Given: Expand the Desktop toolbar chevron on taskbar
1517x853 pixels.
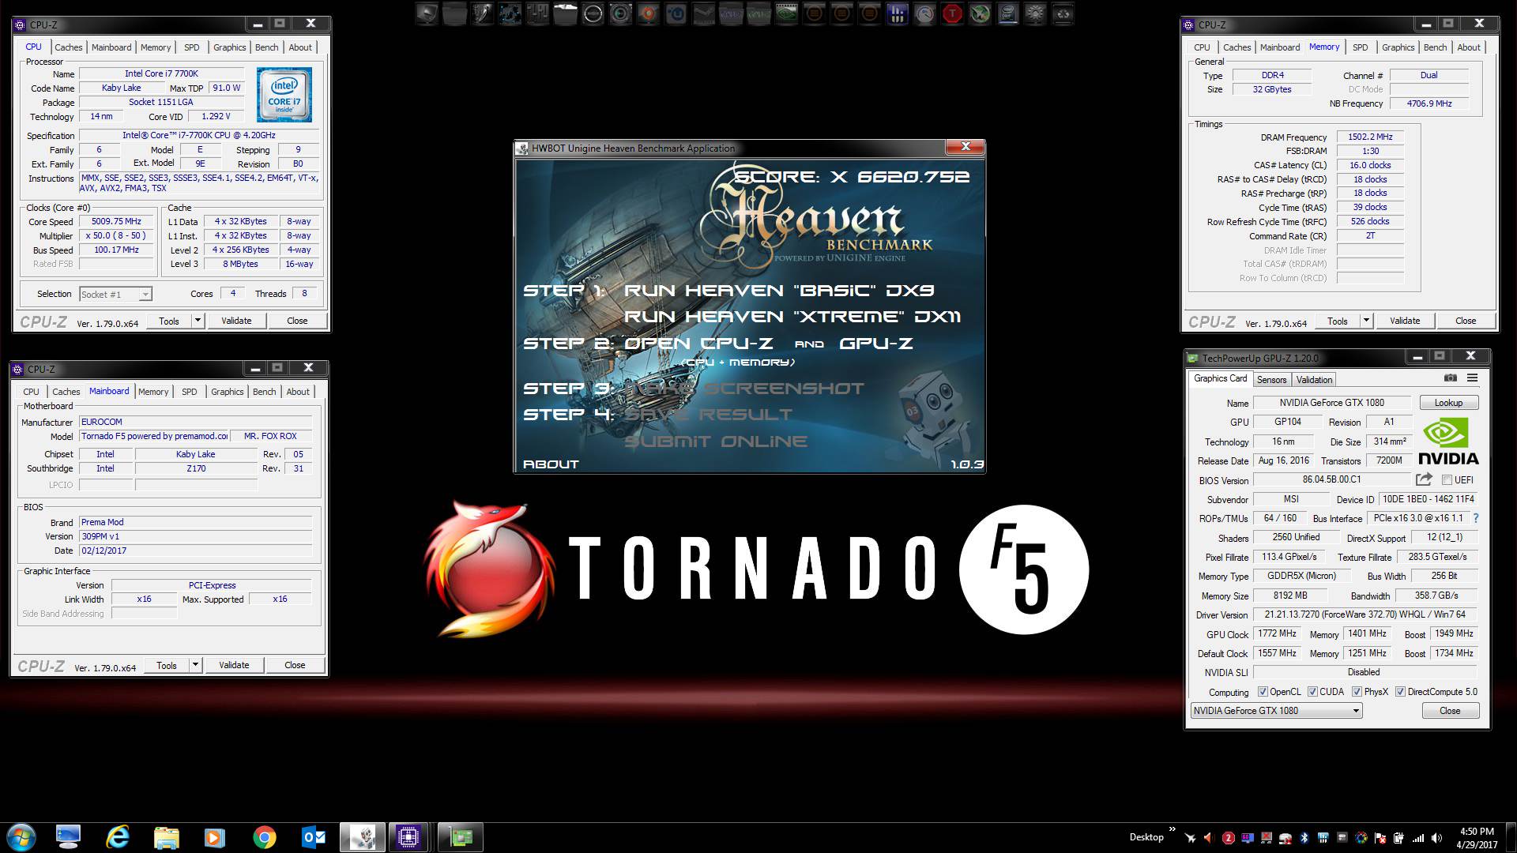Looking at the screenshot, I should [x=1172, y=831].
